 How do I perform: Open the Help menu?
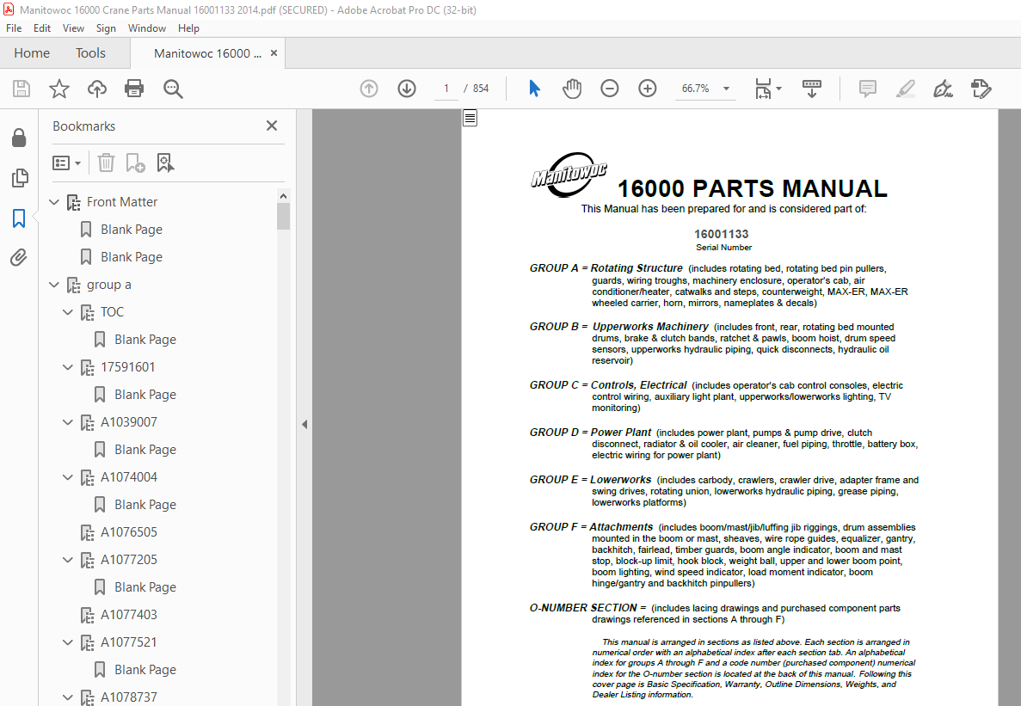click(188, 28)
